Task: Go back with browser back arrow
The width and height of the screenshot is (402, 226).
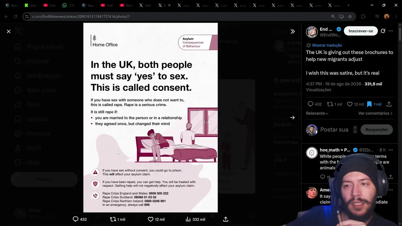Action: pos(6,16)
